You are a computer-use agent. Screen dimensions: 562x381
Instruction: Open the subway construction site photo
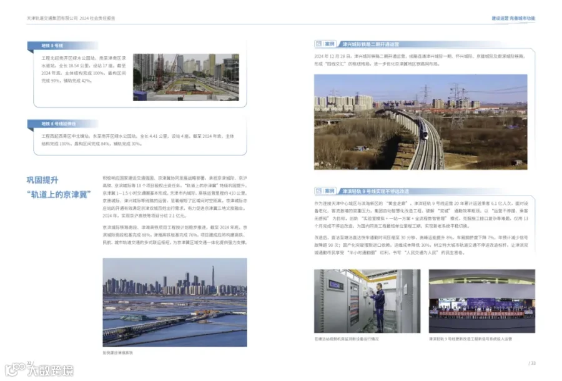click(185, 77)
